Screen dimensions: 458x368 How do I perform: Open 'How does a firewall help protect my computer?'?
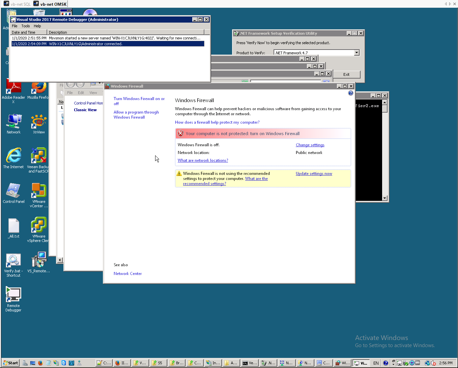pos(217,122)
